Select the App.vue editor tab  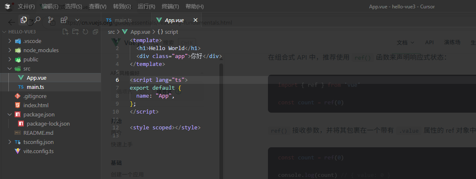pos(176,20)
